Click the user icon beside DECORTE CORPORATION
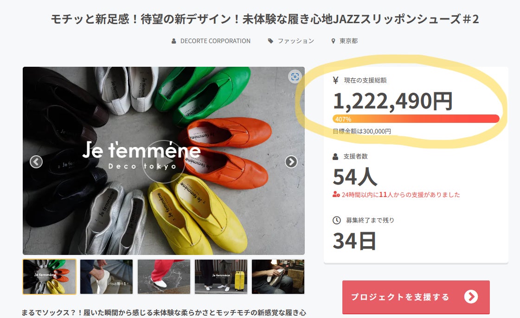Screen dimensions: 520x318 point(174,41)
